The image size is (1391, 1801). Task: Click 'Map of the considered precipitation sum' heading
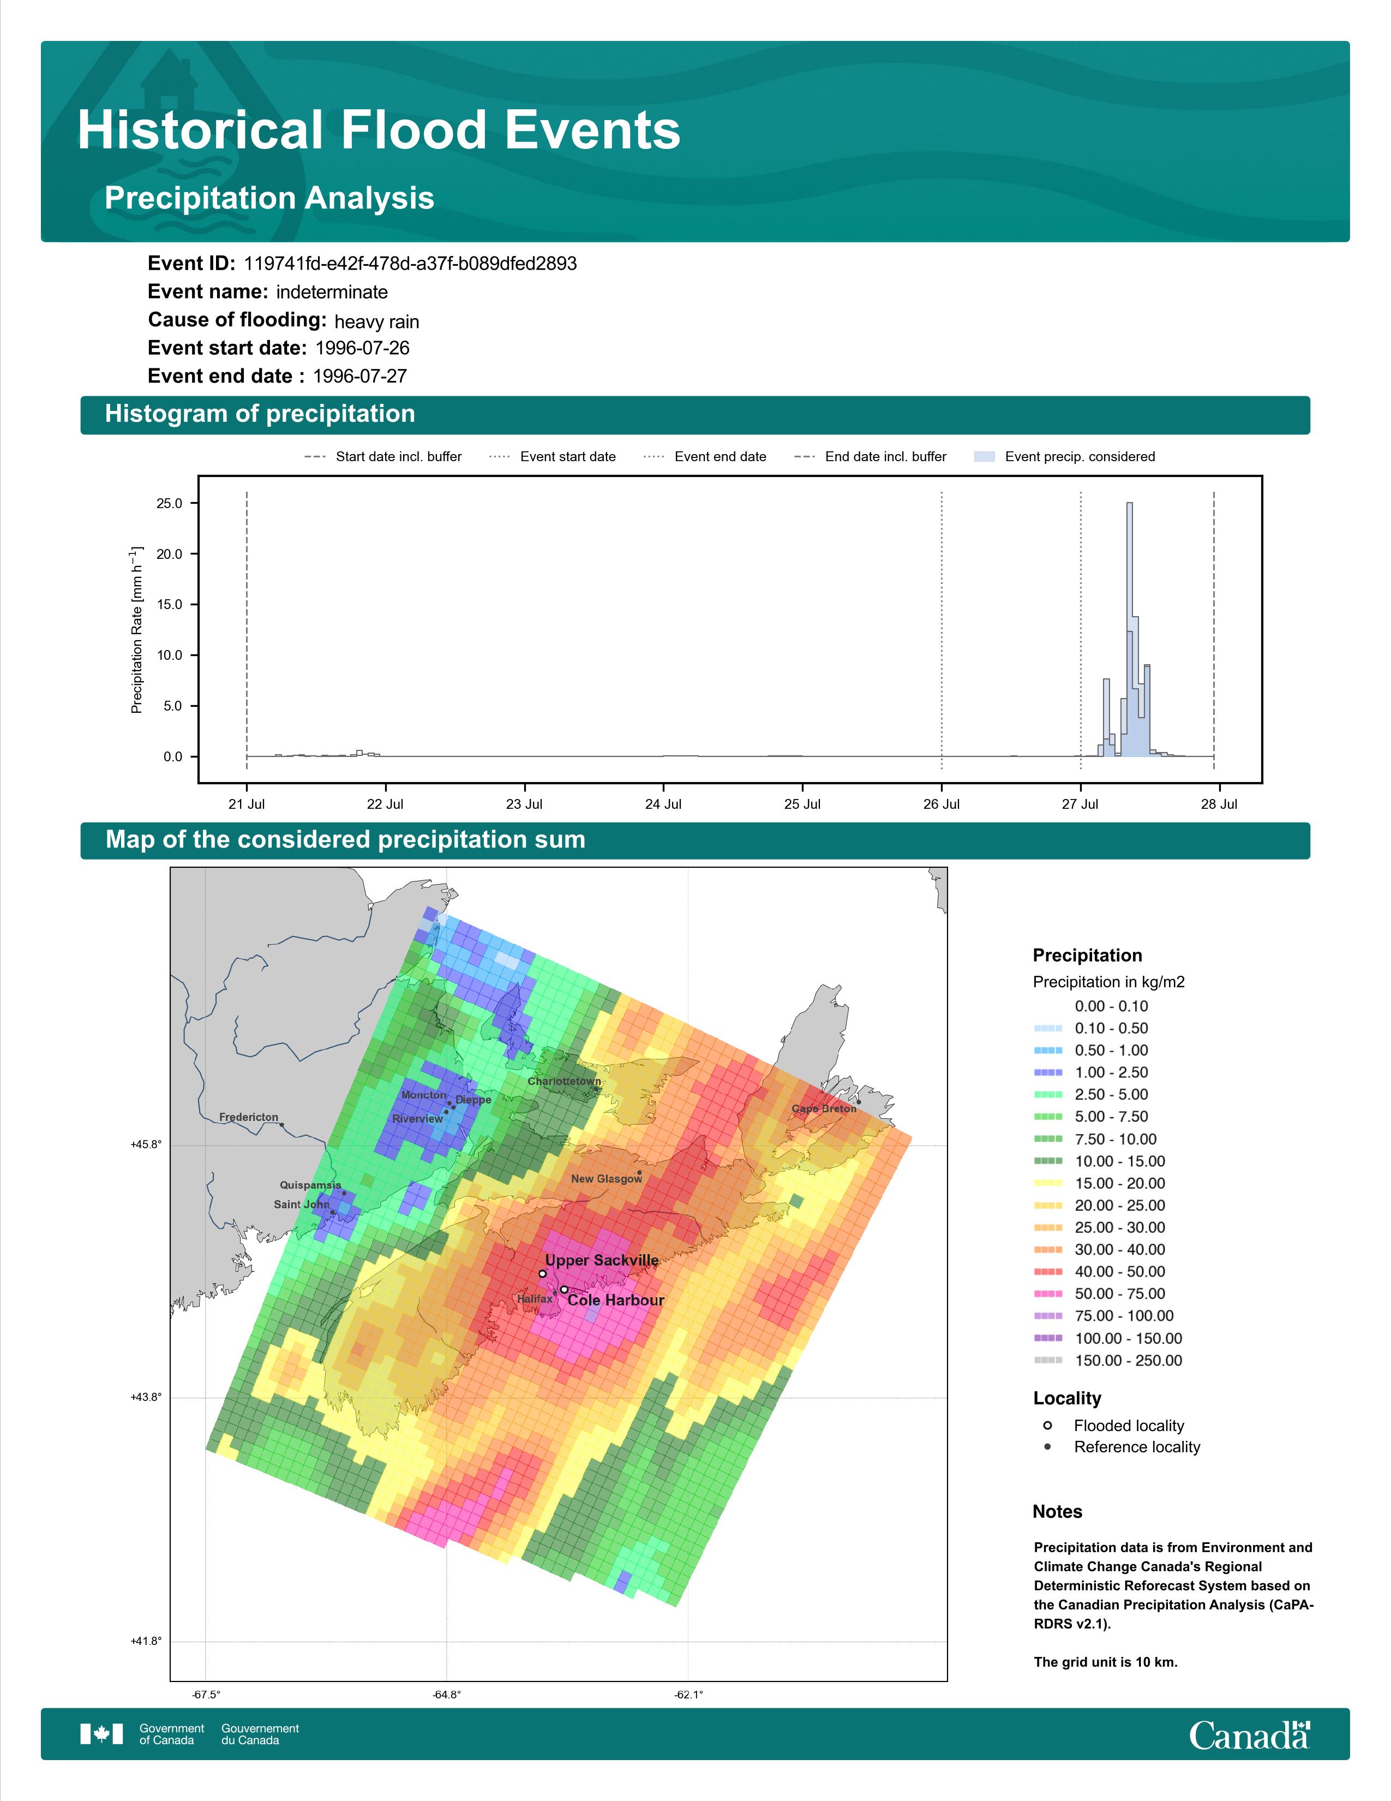click(345, 839)
